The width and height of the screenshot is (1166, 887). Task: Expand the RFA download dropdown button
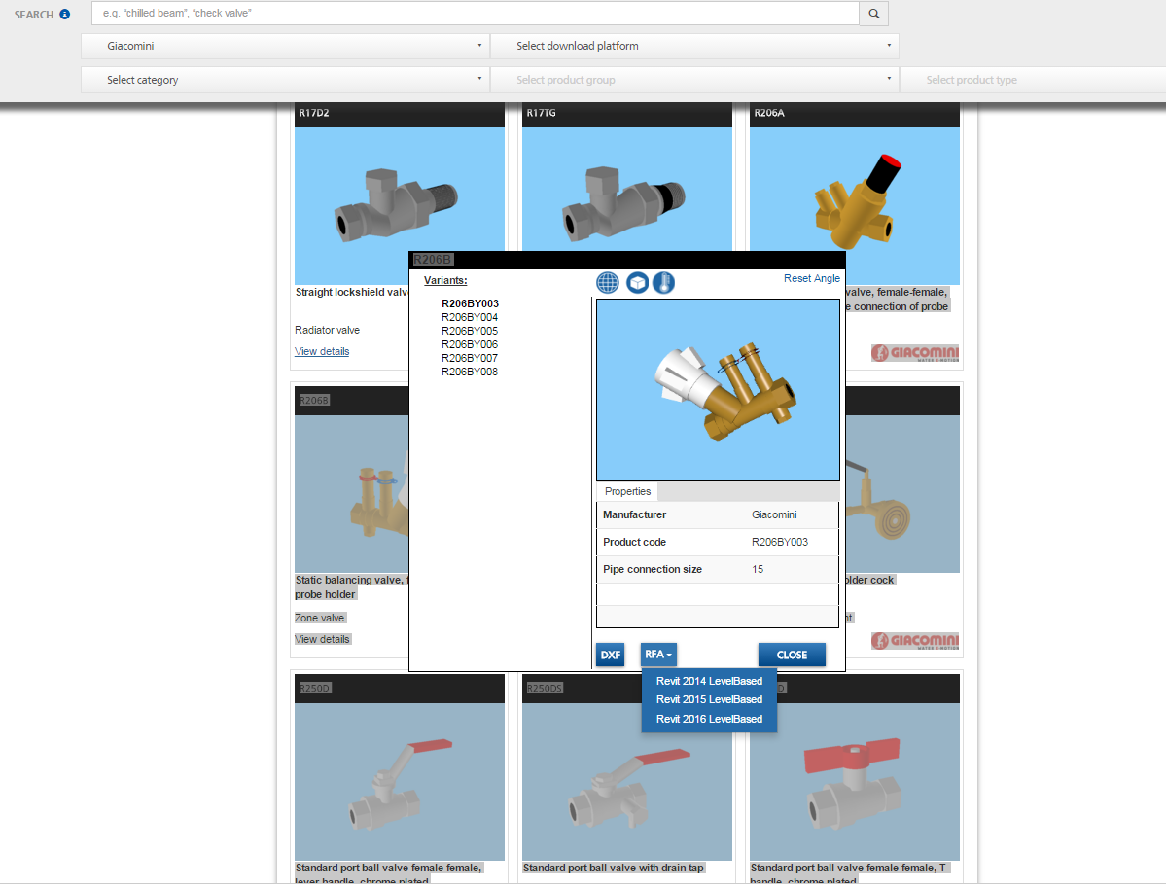[x=658, y=655]
